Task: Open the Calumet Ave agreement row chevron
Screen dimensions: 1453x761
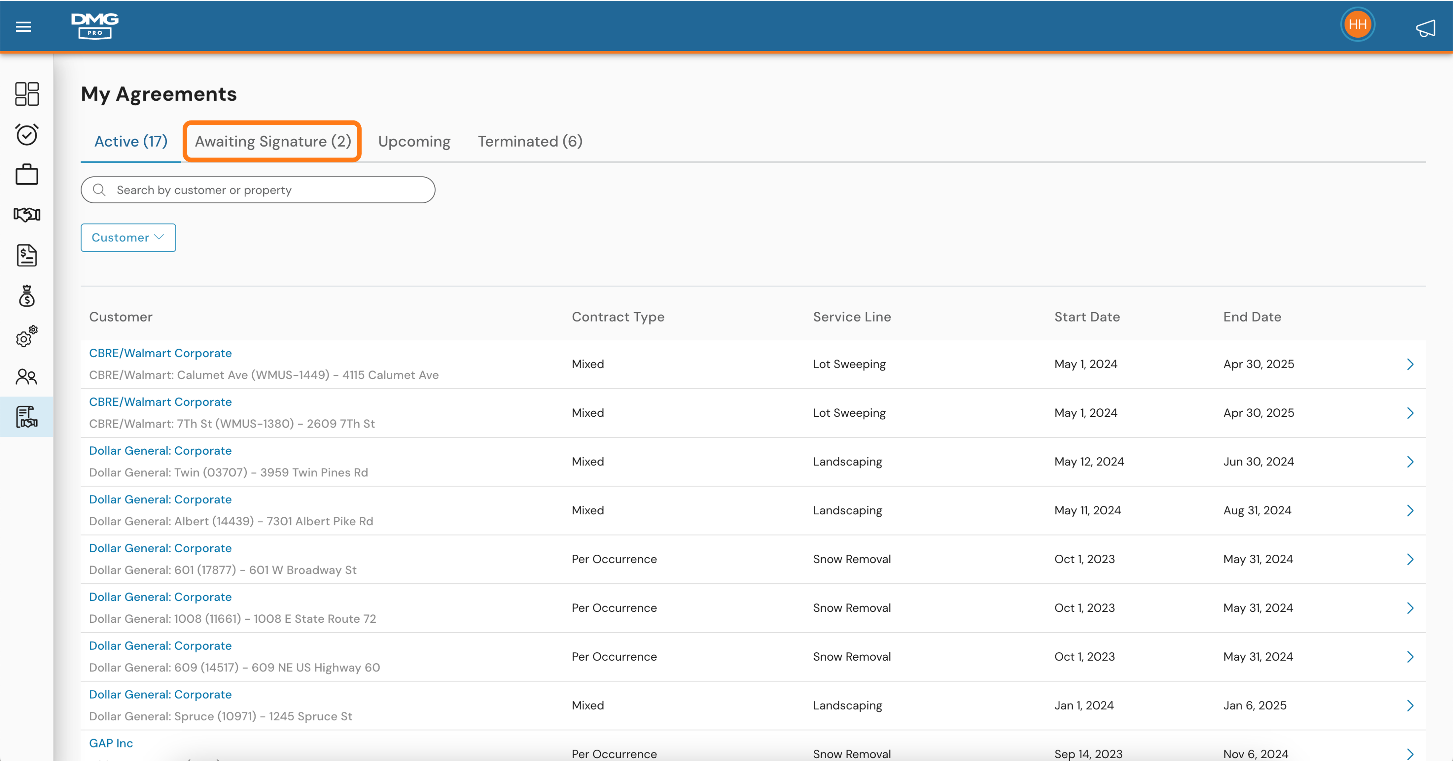Action: click(x=1410, y=364)
